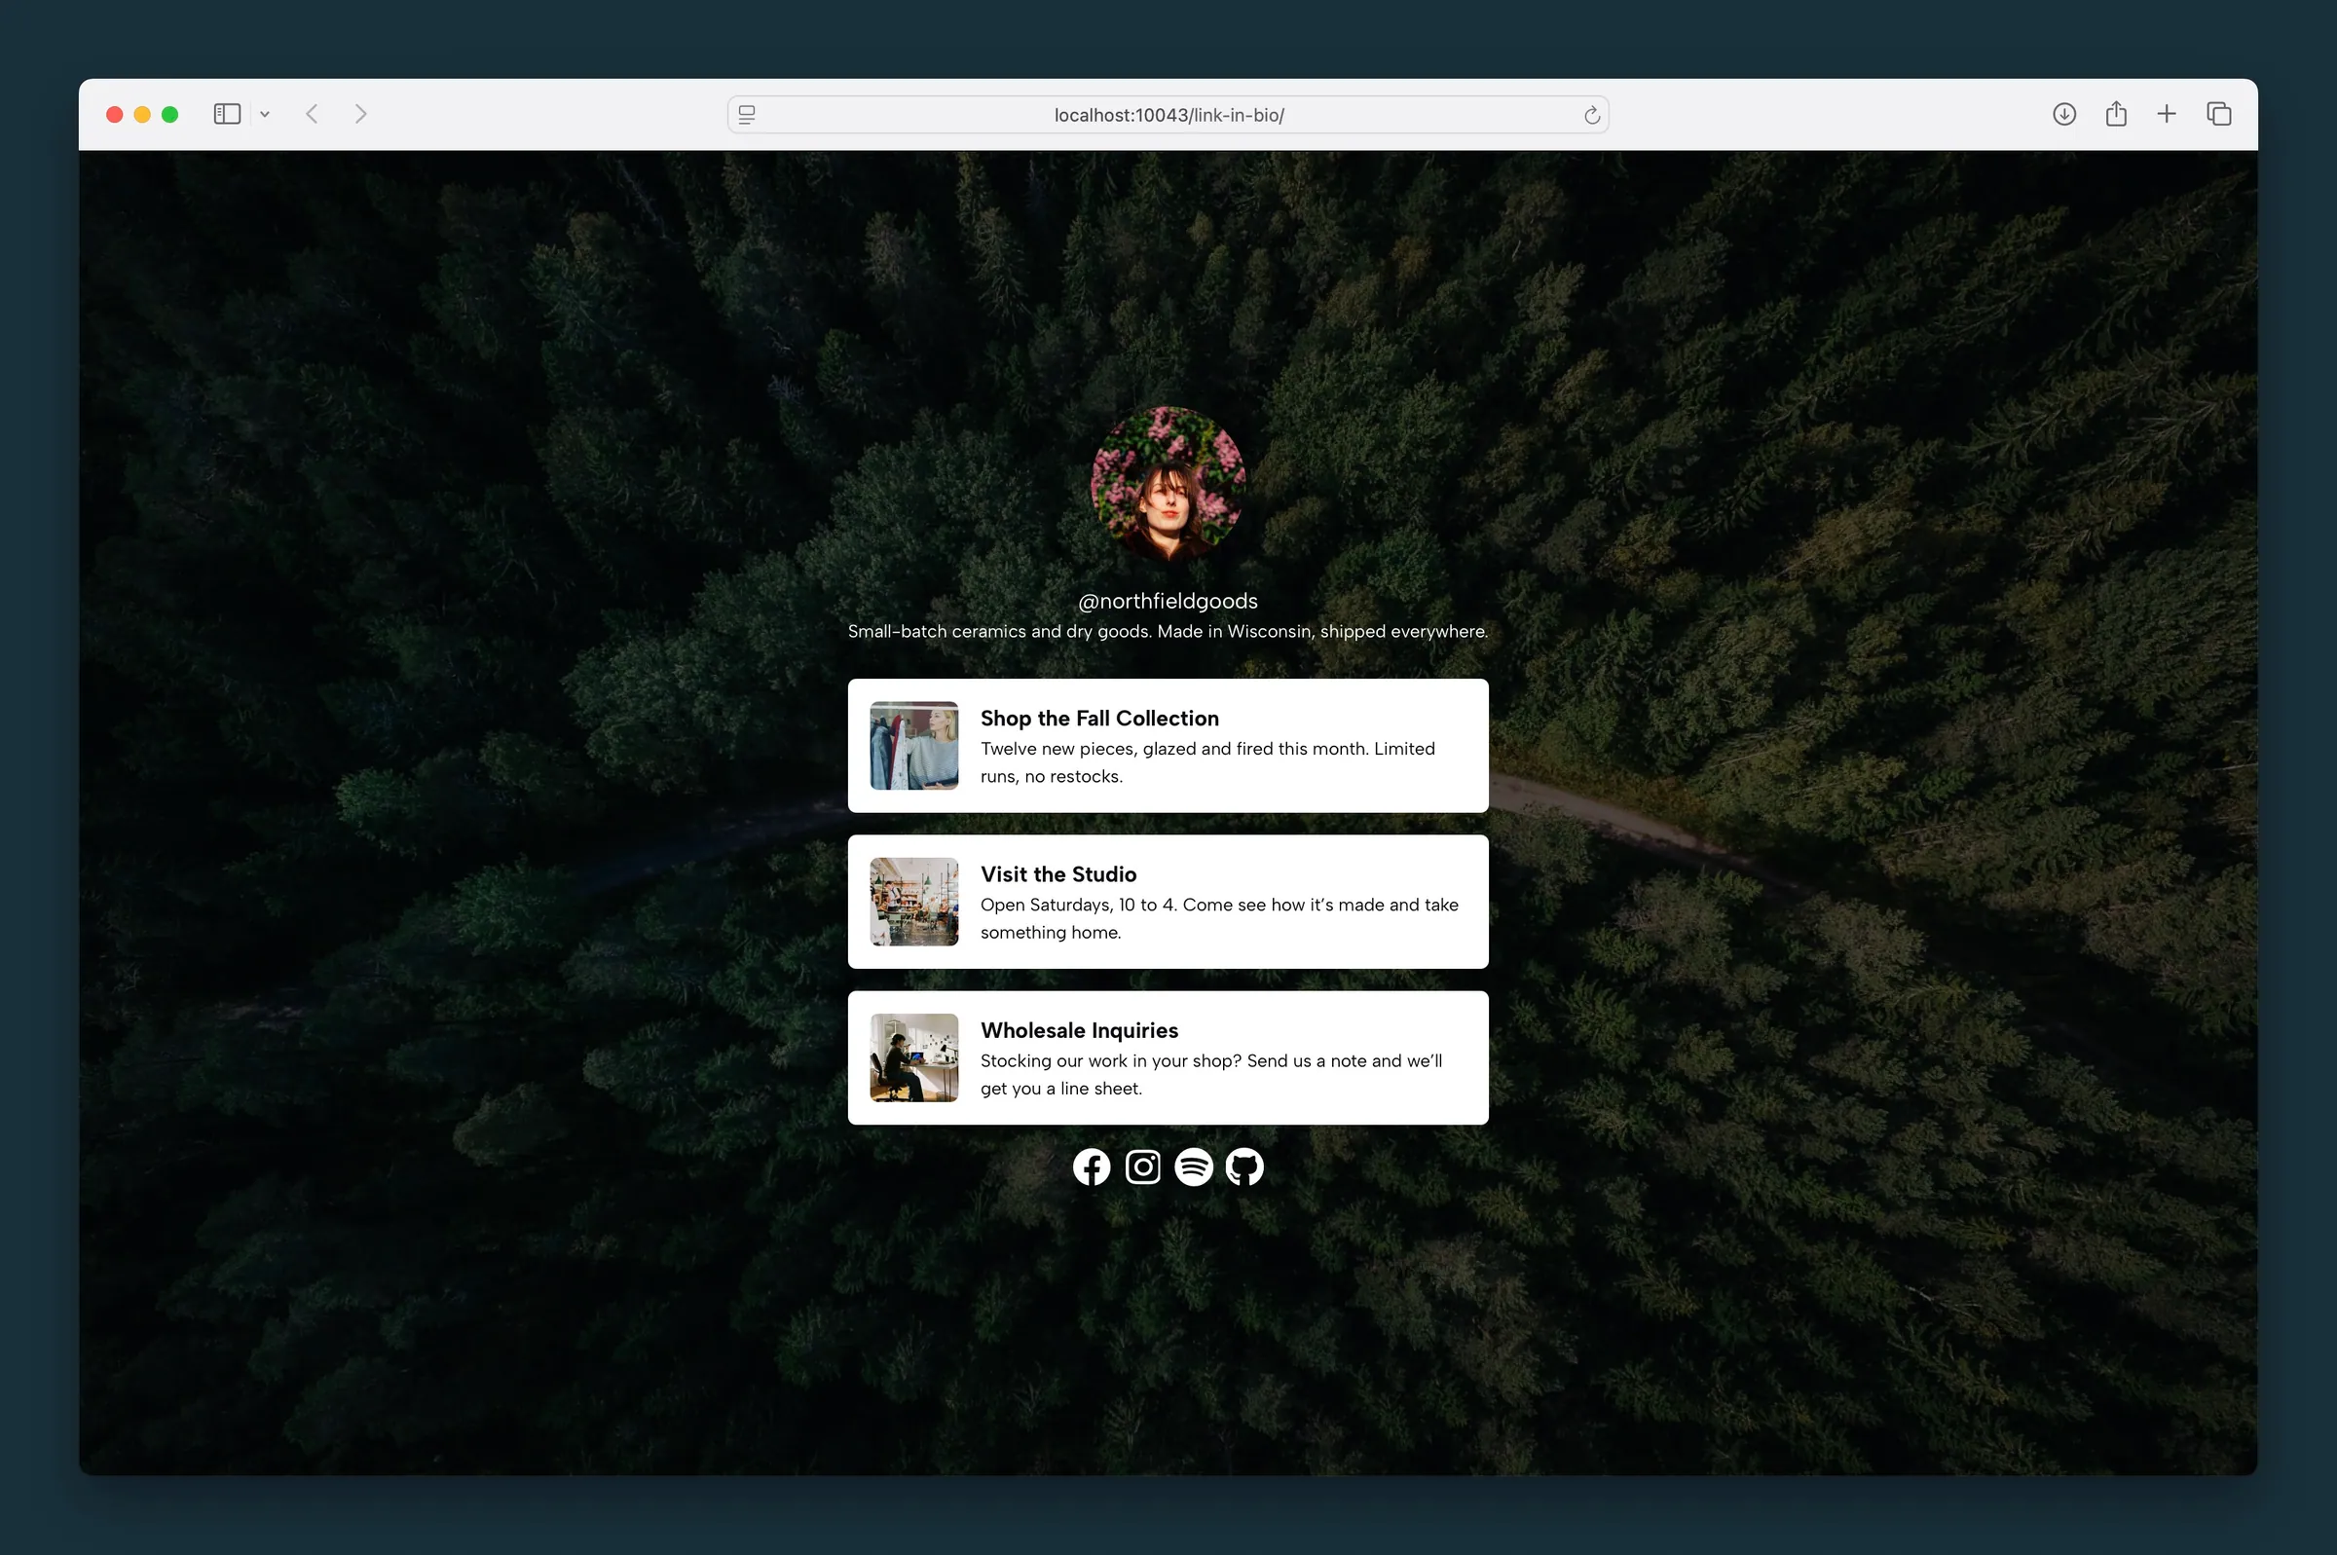Expand the sidebar tab group dropdown arrow
Image resolution: width=2337 pixels, height=1555 pixels.
point(265,114)
